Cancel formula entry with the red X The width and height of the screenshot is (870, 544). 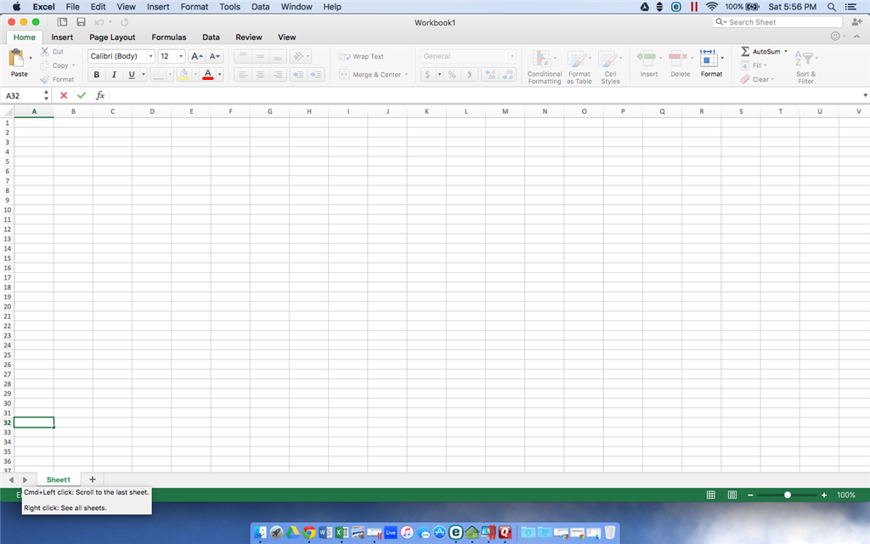(x=64, y=95)
